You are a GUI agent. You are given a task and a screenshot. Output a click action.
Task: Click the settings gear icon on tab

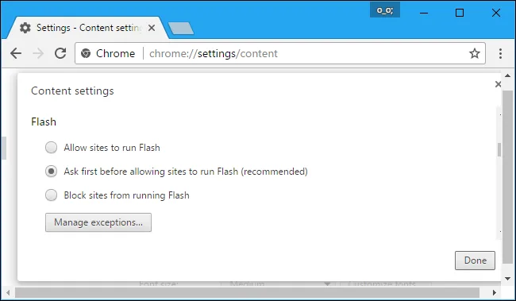[25, 28]
